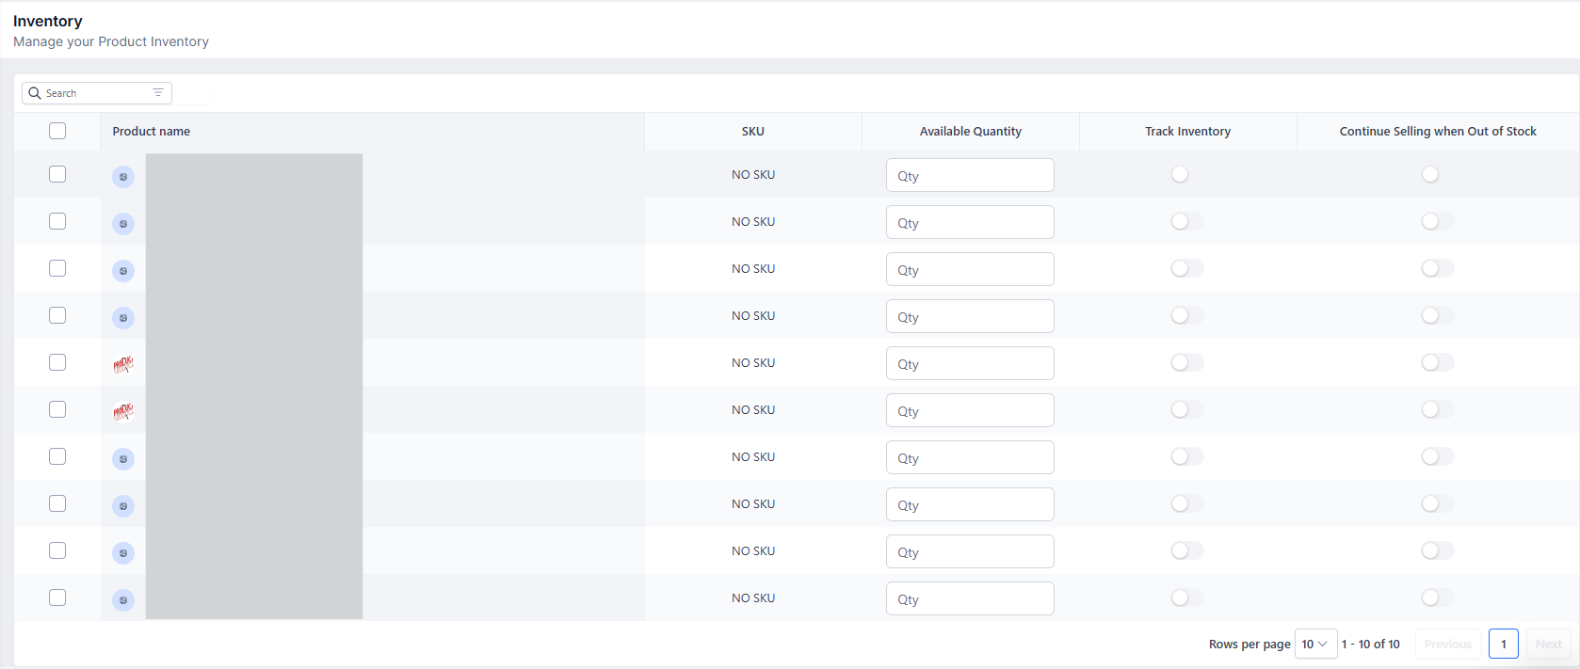Viewport: 1580px width, 669px height.
Task: Turn on Track Inventory for the seventh row
Action: pyautogui.click(x=1186, y=456)
